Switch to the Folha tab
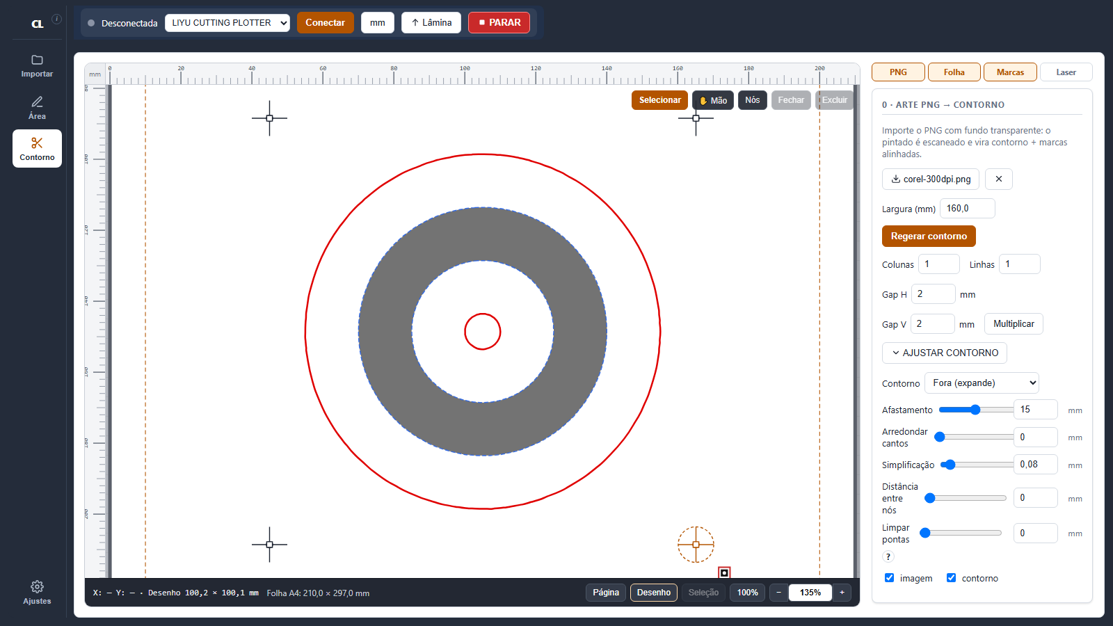1113x626 pixels. 954,72
